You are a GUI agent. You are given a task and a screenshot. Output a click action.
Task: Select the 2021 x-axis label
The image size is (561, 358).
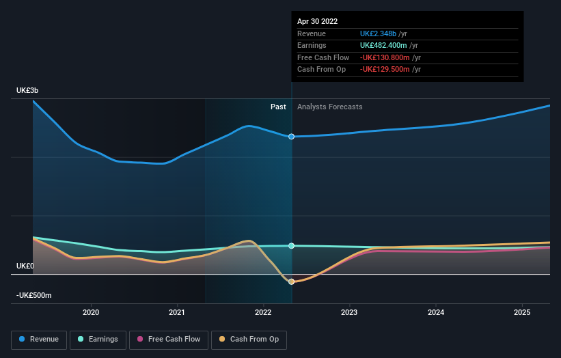click(x=177, y=312)
